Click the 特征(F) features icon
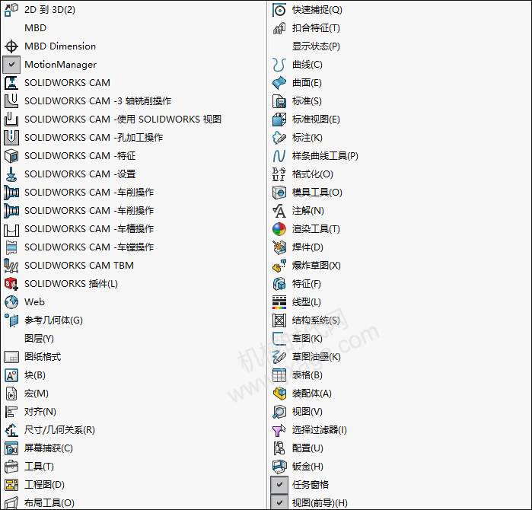This screenshot has height=510, width=532. click(279, 284)
